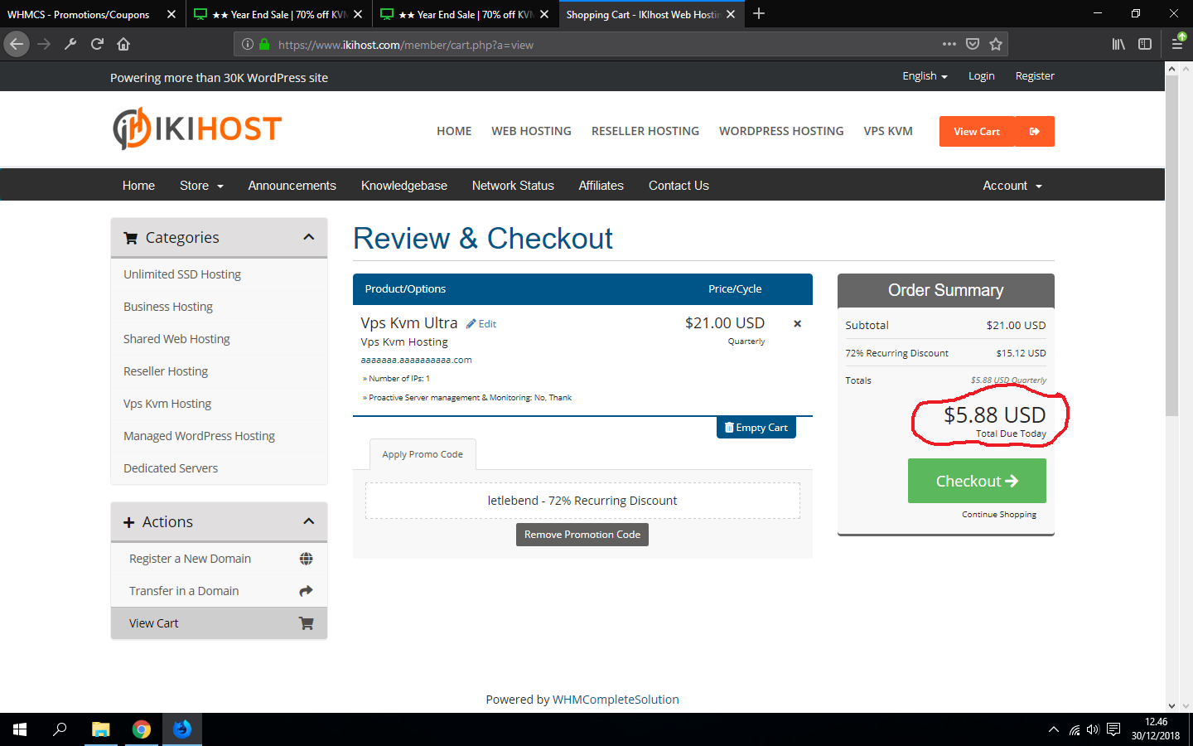The image size is (1193, 746).
Task: Show site information icon in address bar
Action: point(247,45)
